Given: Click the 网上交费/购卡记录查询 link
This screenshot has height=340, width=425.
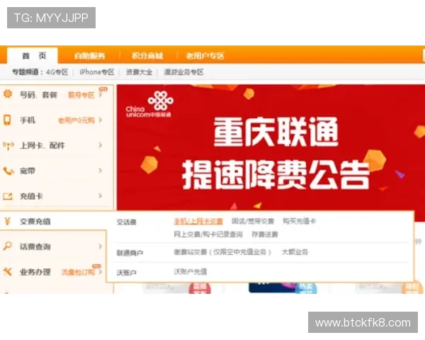Looking at the screenshot, I should pos(208,234).
